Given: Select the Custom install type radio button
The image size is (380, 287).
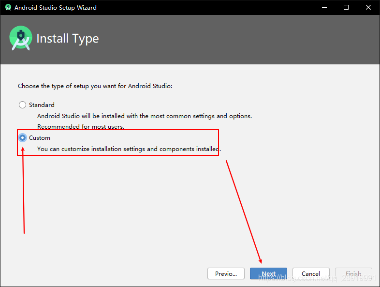Looking at the screenshot, I should 23,138.
